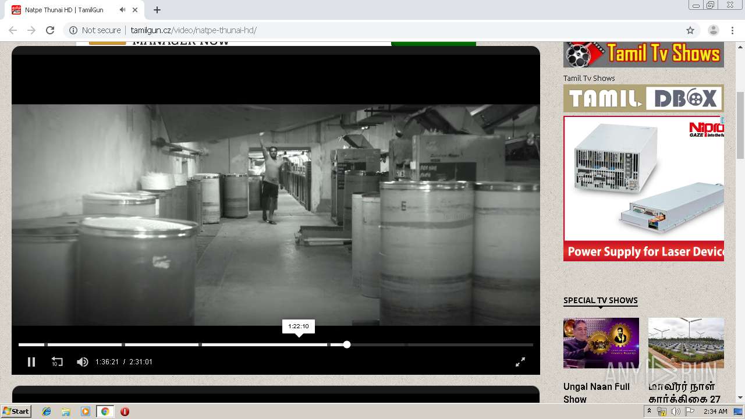The image size is (745, 419).
Task: Open the Tamil DBox banner
Action: tap(644, 98)
